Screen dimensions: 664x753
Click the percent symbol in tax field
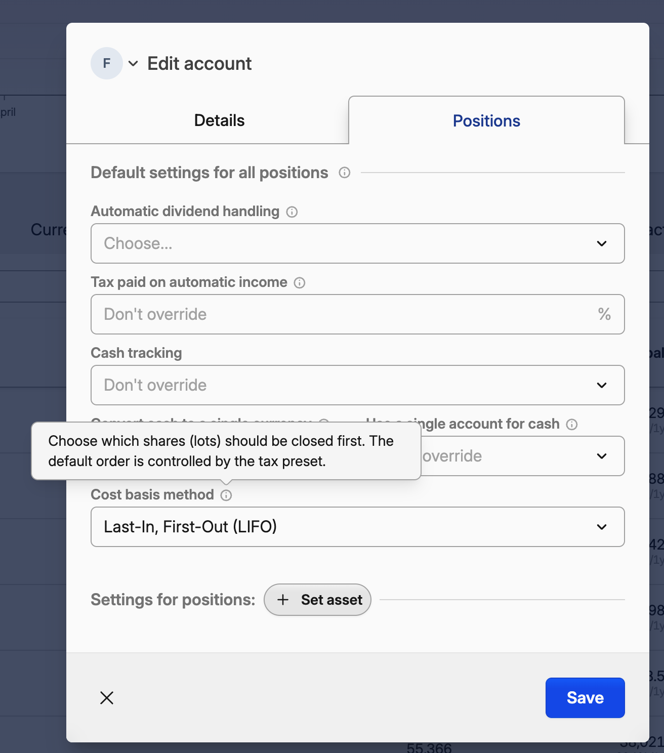click(x=604, y=314)
